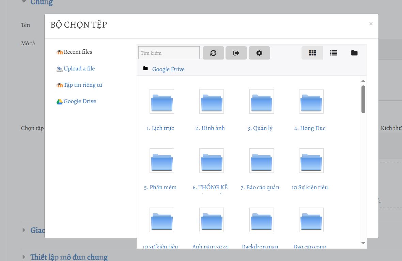
Task: Switch to folder tree view
Action: [354, 53]
